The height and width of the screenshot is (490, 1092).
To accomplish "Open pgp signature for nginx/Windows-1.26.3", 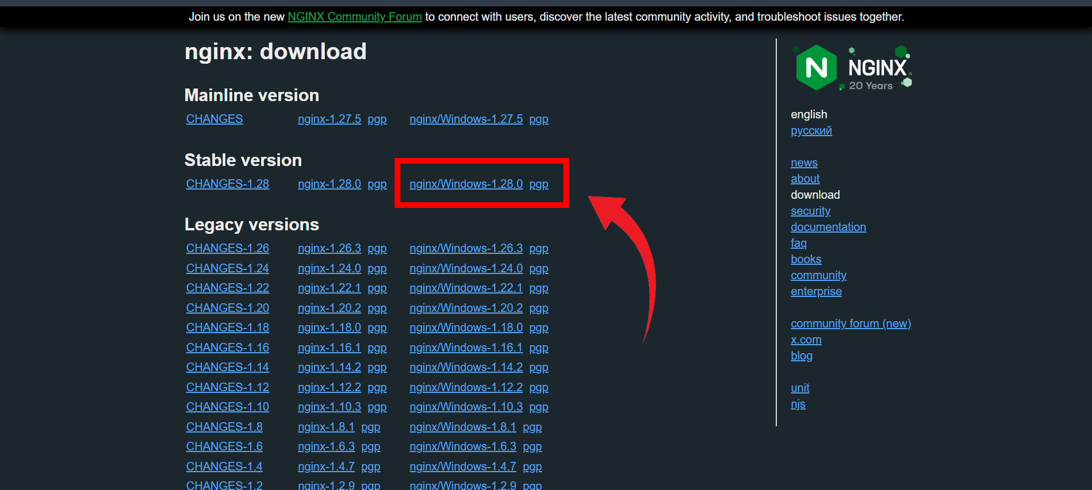I will [x=539, y=248].
